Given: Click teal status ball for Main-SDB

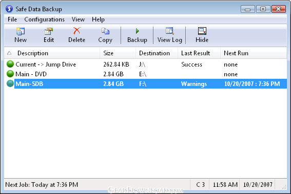Looking at the screenshot, I should click(10, 83).
